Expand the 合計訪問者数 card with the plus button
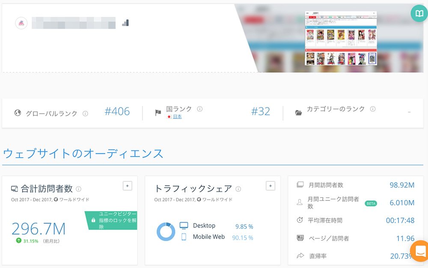The width and height of the screenshot is (428, 268). pos(127,186)
